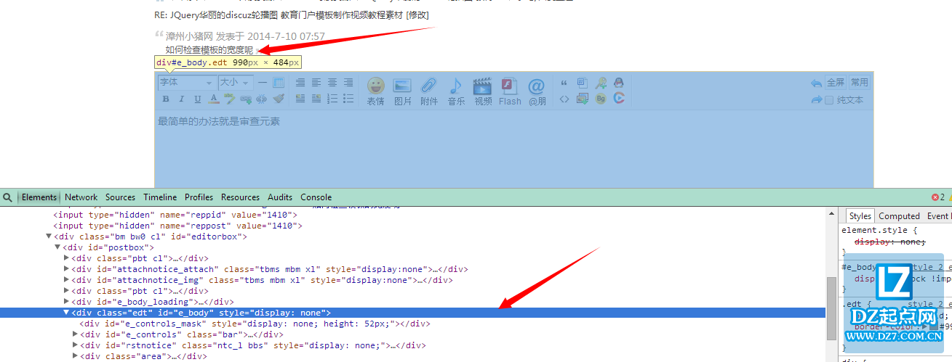Open the Styles sidebar tab
The width and height of the screenshot is (952, 362).
[x=860, y=216]
